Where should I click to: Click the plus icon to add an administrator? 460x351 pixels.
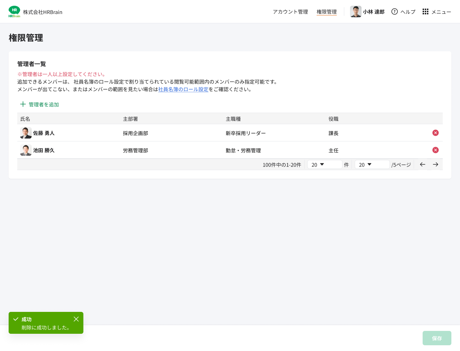click(22, 104)
